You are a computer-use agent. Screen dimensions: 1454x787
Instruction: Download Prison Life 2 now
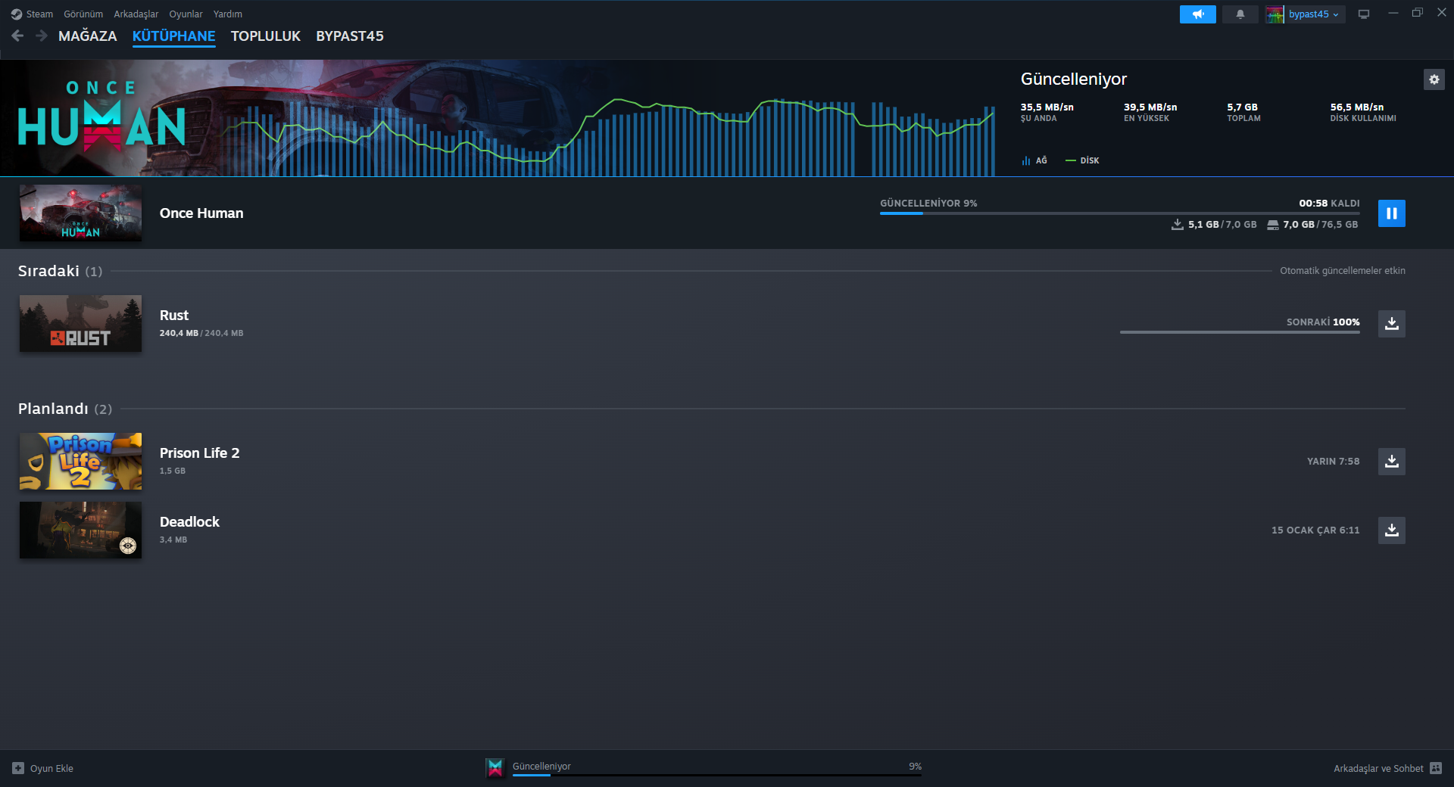pyautogui.click(x=1391, y=462)
